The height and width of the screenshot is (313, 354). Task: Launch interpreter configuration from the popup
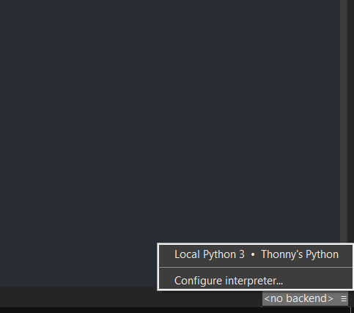click(256, 279)
